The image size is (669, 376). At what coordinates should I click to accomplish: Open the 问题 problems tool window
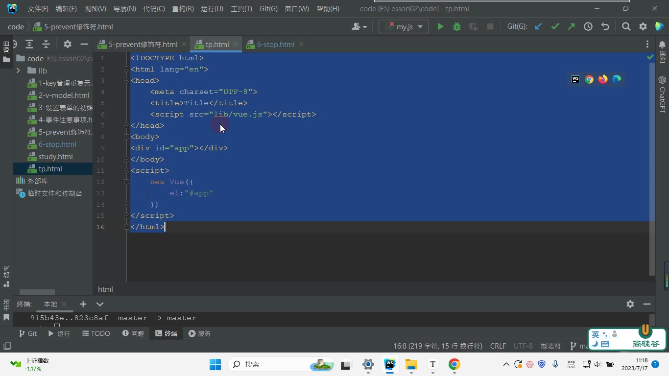pyautogui.click(x=133, y=333)
